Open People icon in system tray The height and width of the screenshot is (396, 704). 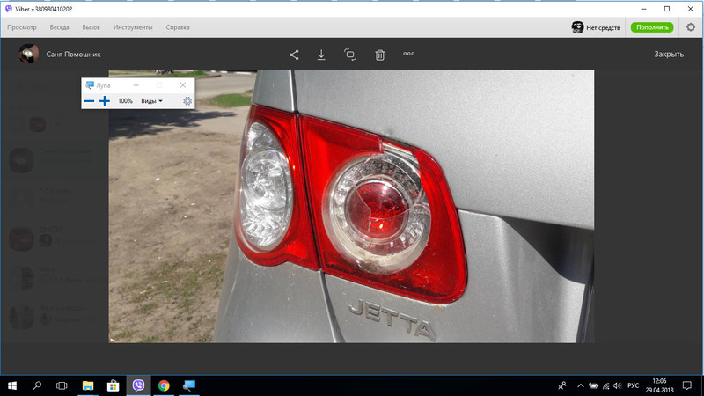pyautogui.click(x=561, y=385)
